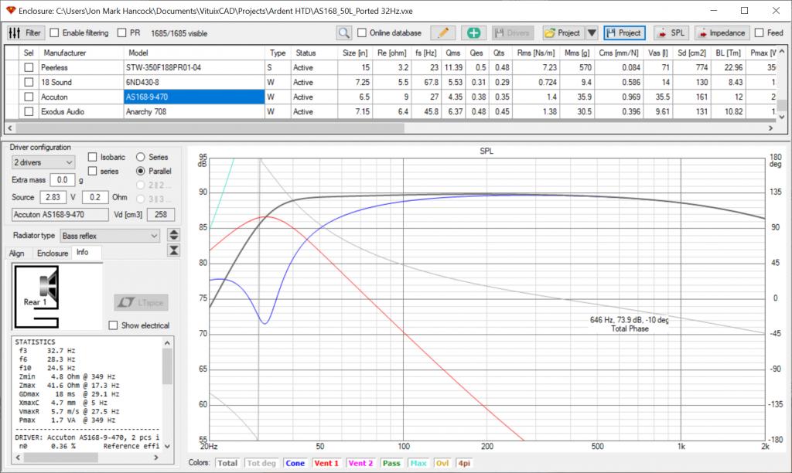The width and height of the screenshot is (792, 473).
Task: Save Project with the floppy disk button
Action: pos(624,32)
